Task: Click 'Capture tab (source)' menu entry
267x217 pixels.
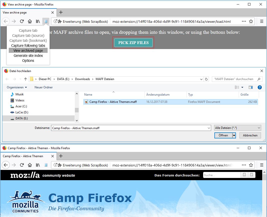Action: pyautogui.click(x=28, y=35)
